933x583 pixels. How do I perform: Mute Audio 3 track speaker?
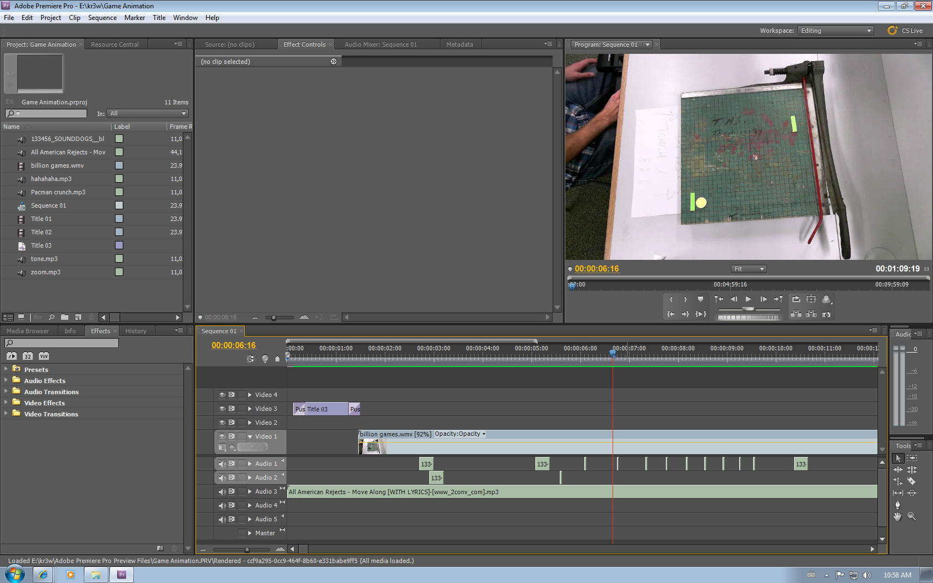pos(222,491)
